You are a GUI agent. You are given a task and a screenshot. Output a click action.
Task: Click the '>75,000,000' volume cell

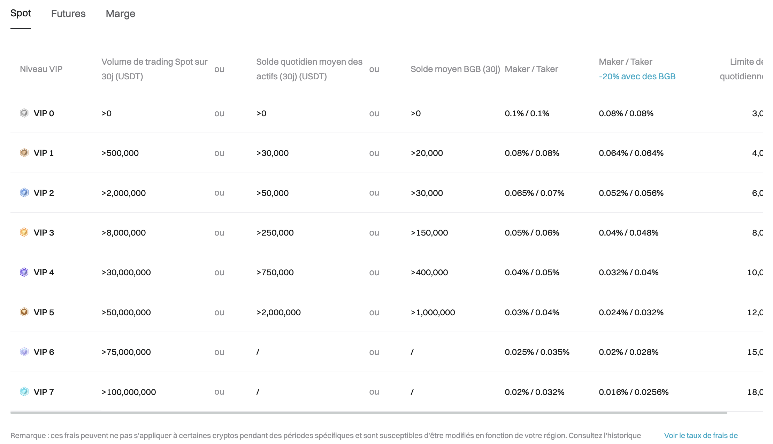(126, 352)
